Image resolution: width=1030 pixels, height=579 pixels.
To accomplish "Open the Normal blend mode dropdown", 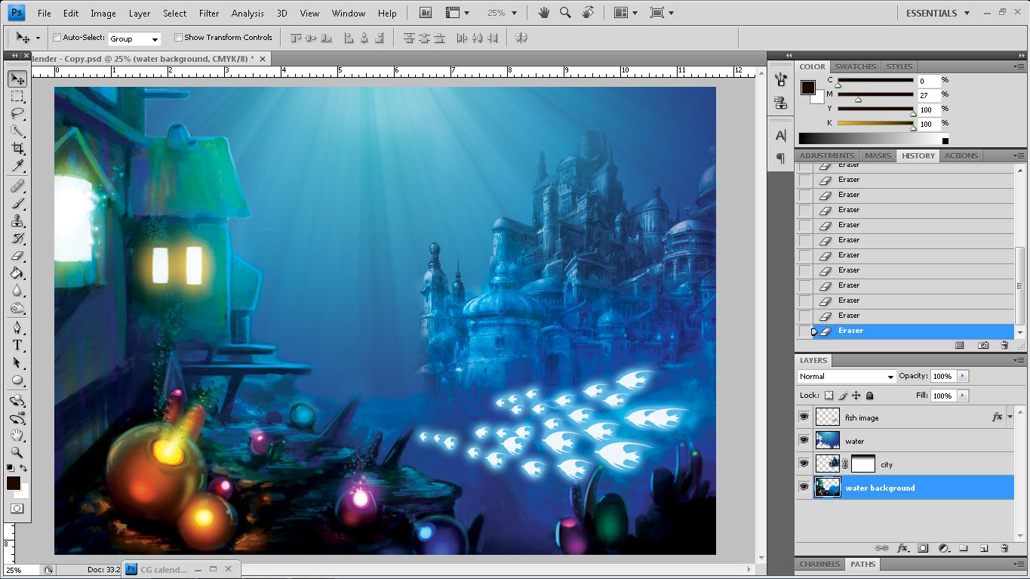I will pos(846,376).
